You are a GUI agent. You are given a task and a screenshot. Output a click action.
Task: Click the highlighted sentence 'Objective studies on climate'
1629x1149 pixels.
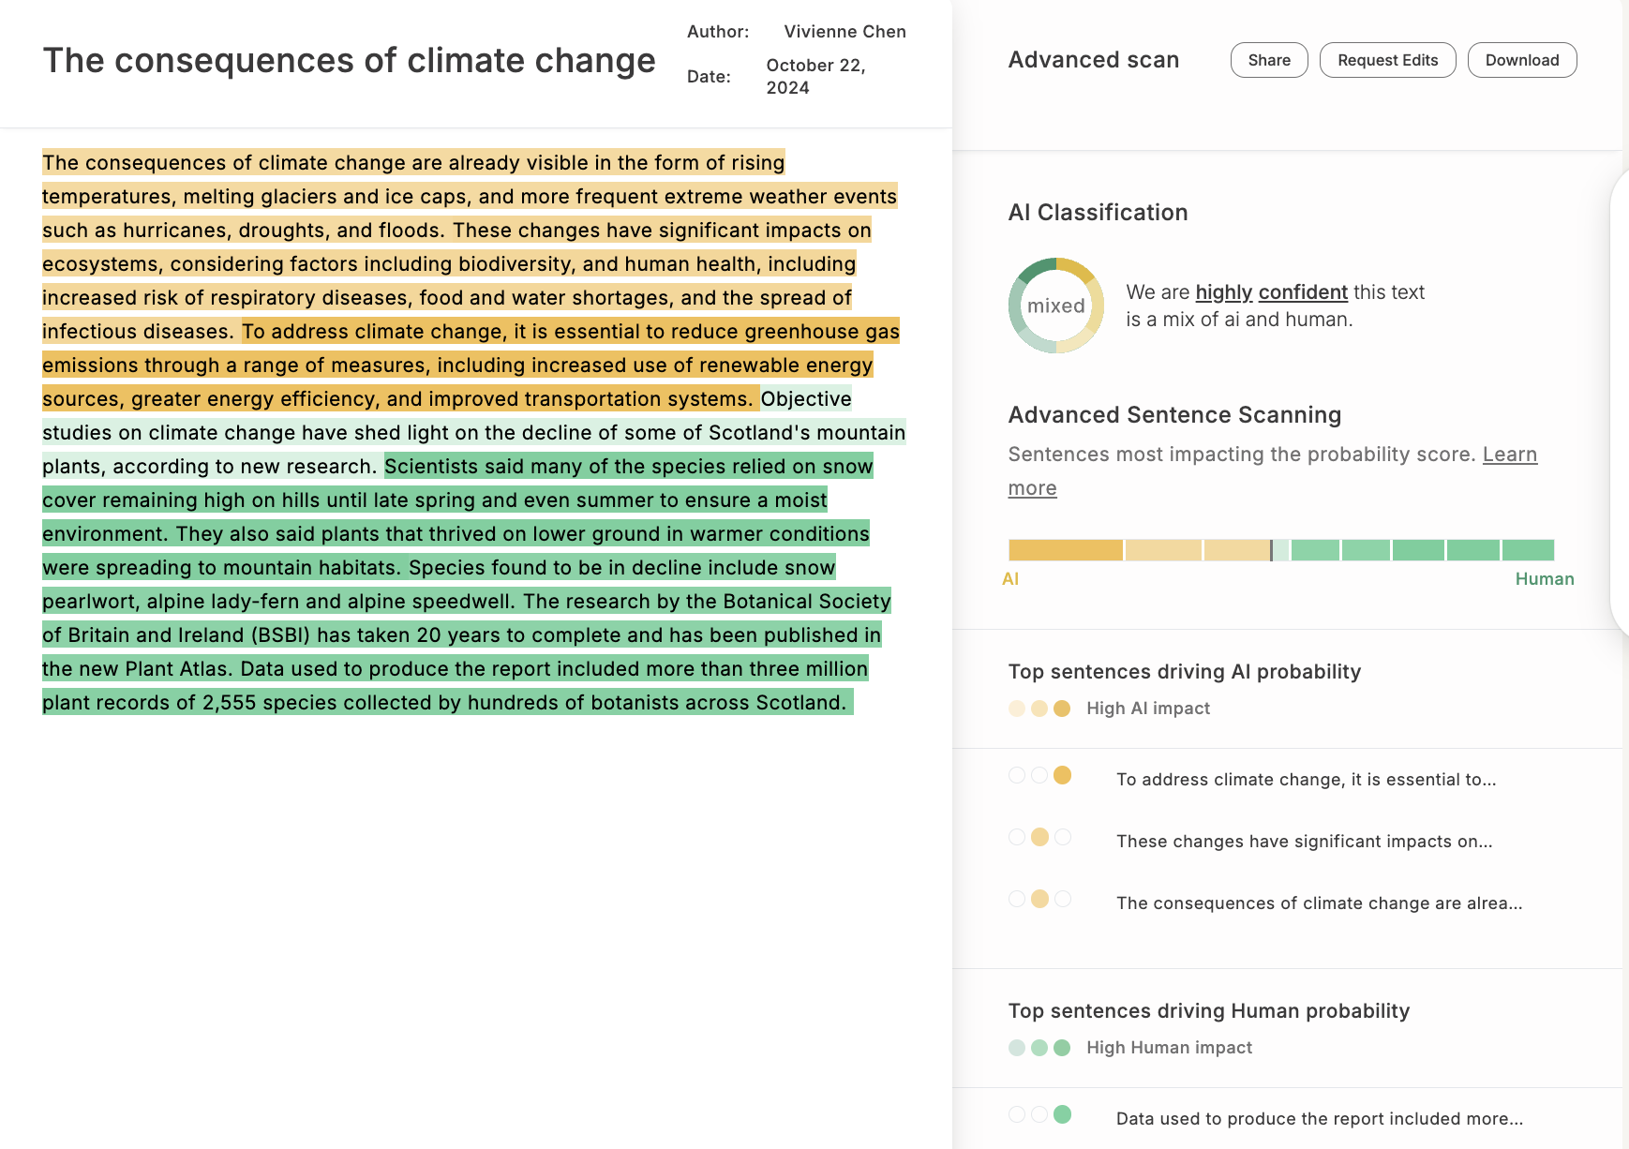pos(469,433)
